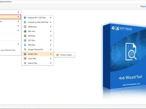Image resolution: width=146 pixels, height=109 pixels.
Task: Expand arrow beside MSG Files
Action: point(51,36)
